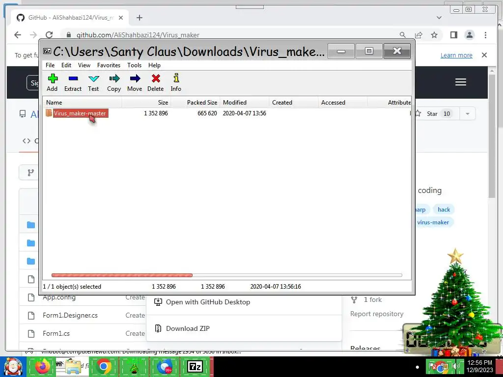The height and width of the screenshot is (377, 503).
Task: Open the Info toolbar button
Action: [176, 82]
